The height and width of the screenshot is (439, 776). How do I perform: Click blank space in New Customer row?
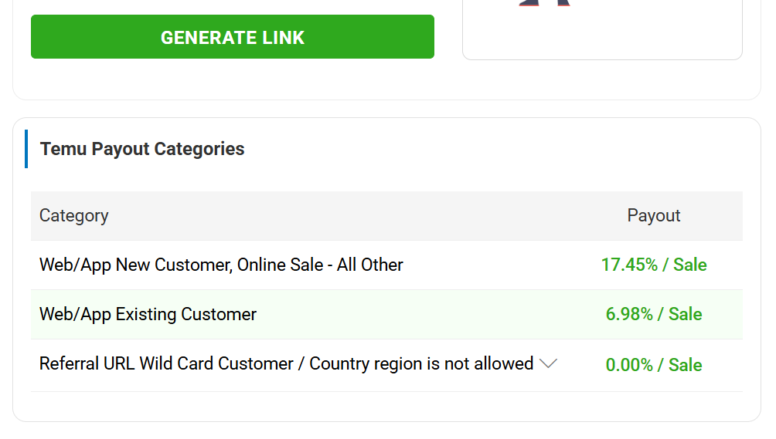coord(495,265)
